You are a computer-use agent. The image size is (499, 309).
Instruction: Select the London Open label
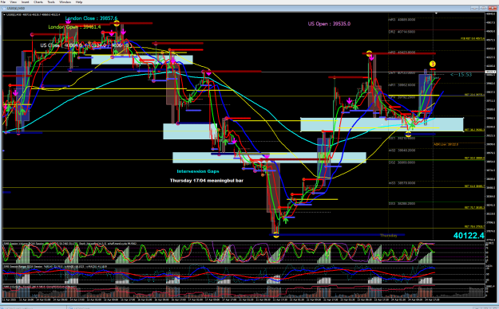click(74, 27)
